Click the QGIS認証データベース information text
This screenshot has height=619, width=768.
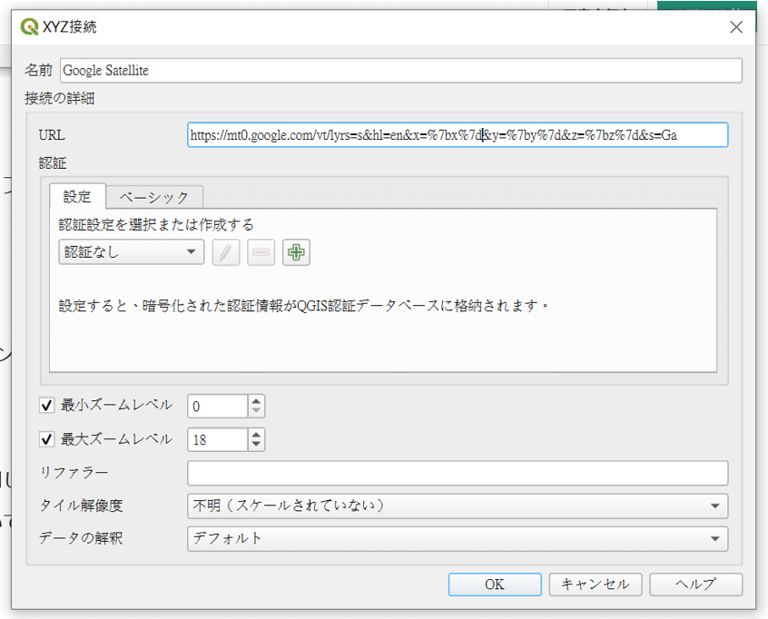click(x=302, y=306)
